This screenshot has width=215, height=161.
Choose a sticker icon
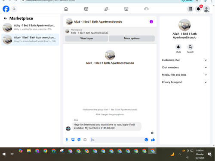pos(79,140)
